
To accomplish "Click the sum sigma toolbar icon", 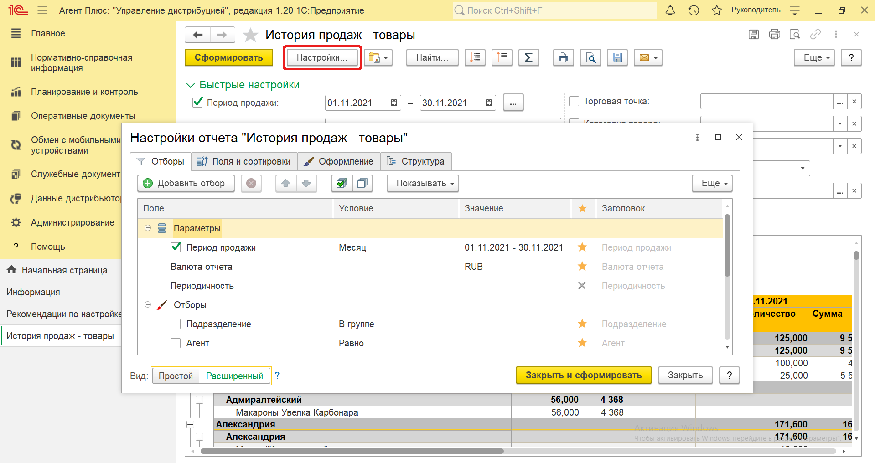I will 528,57.
